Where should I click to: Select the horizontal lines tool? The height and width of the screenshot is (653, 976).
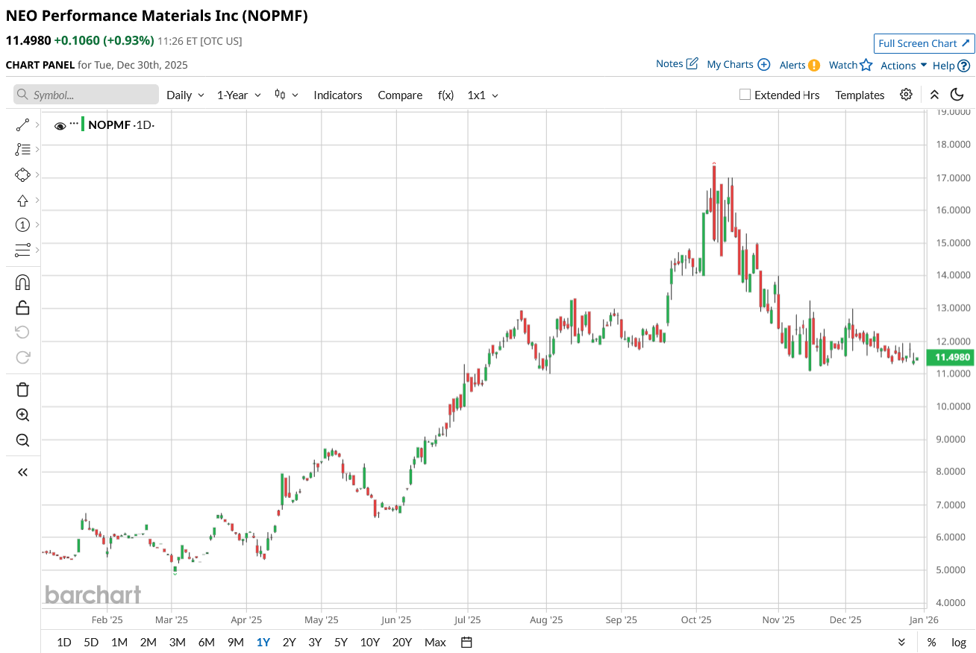[x=22, y=250]
